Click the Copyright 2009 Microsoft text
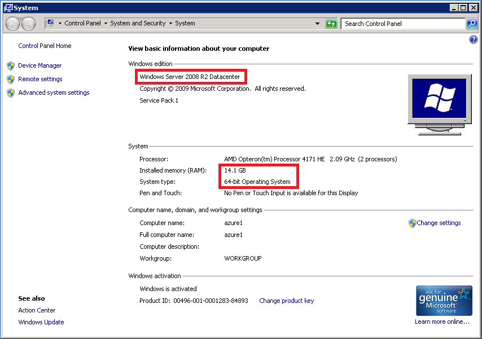 [222, 89]
